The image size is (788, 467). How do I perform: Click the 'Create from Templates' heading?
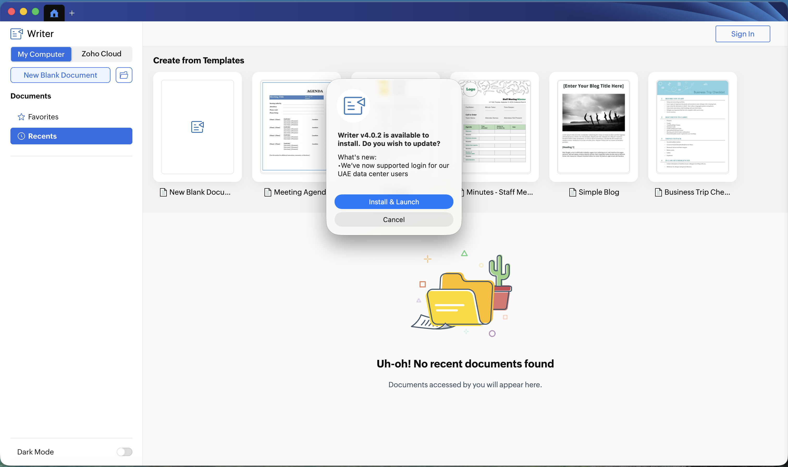click(x=199, y=60)
